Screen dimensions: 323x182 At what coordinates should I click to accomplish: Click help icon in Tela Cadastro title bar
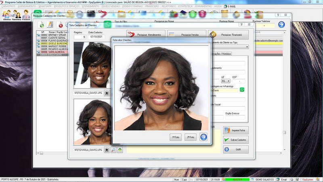click(241, 25)
